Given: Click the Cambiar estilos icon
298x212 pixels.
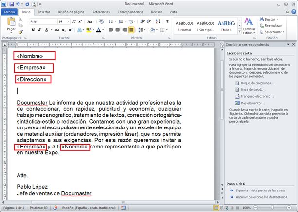Looking at the screenshot, I should tap(249, 26).
